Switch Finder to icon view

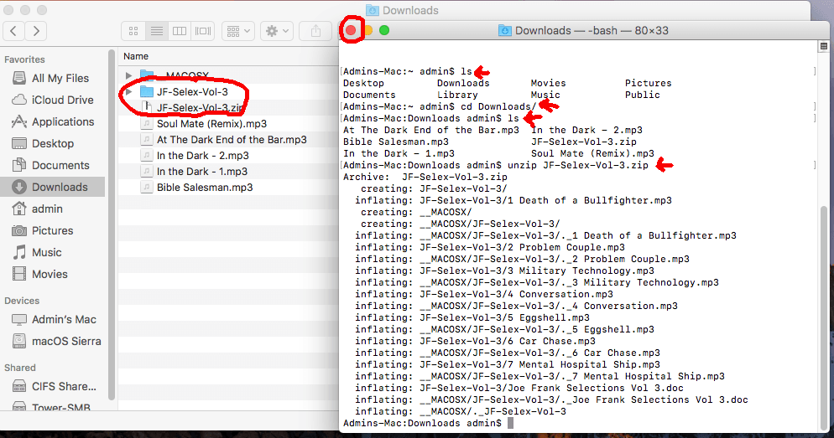coord(133,31)
